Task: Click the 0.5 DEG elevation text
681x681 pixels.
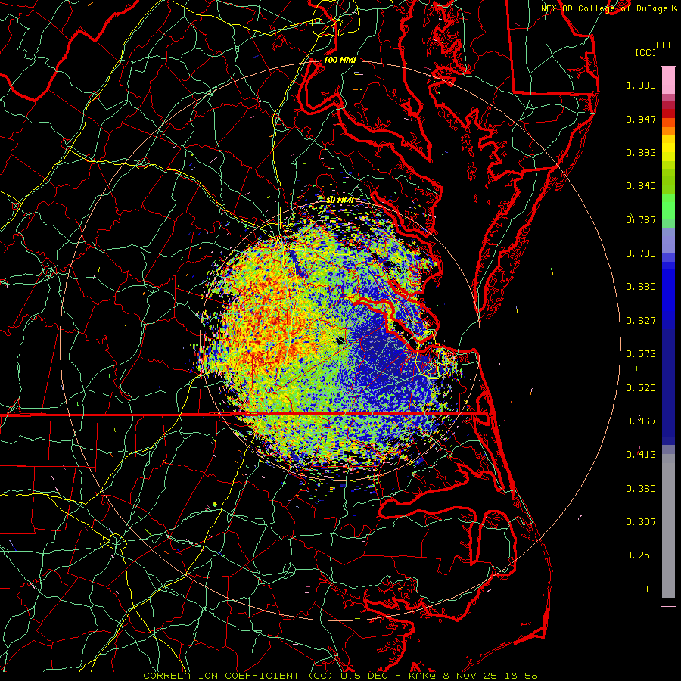Action: (x=364, y=676)
